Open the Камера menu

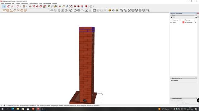(x=18, y=3)
